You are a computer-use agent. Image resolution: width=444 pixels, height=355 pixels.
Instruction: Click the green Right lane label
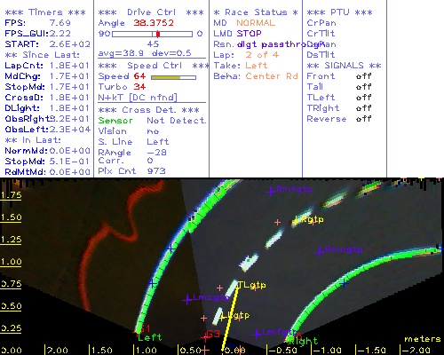303,341
